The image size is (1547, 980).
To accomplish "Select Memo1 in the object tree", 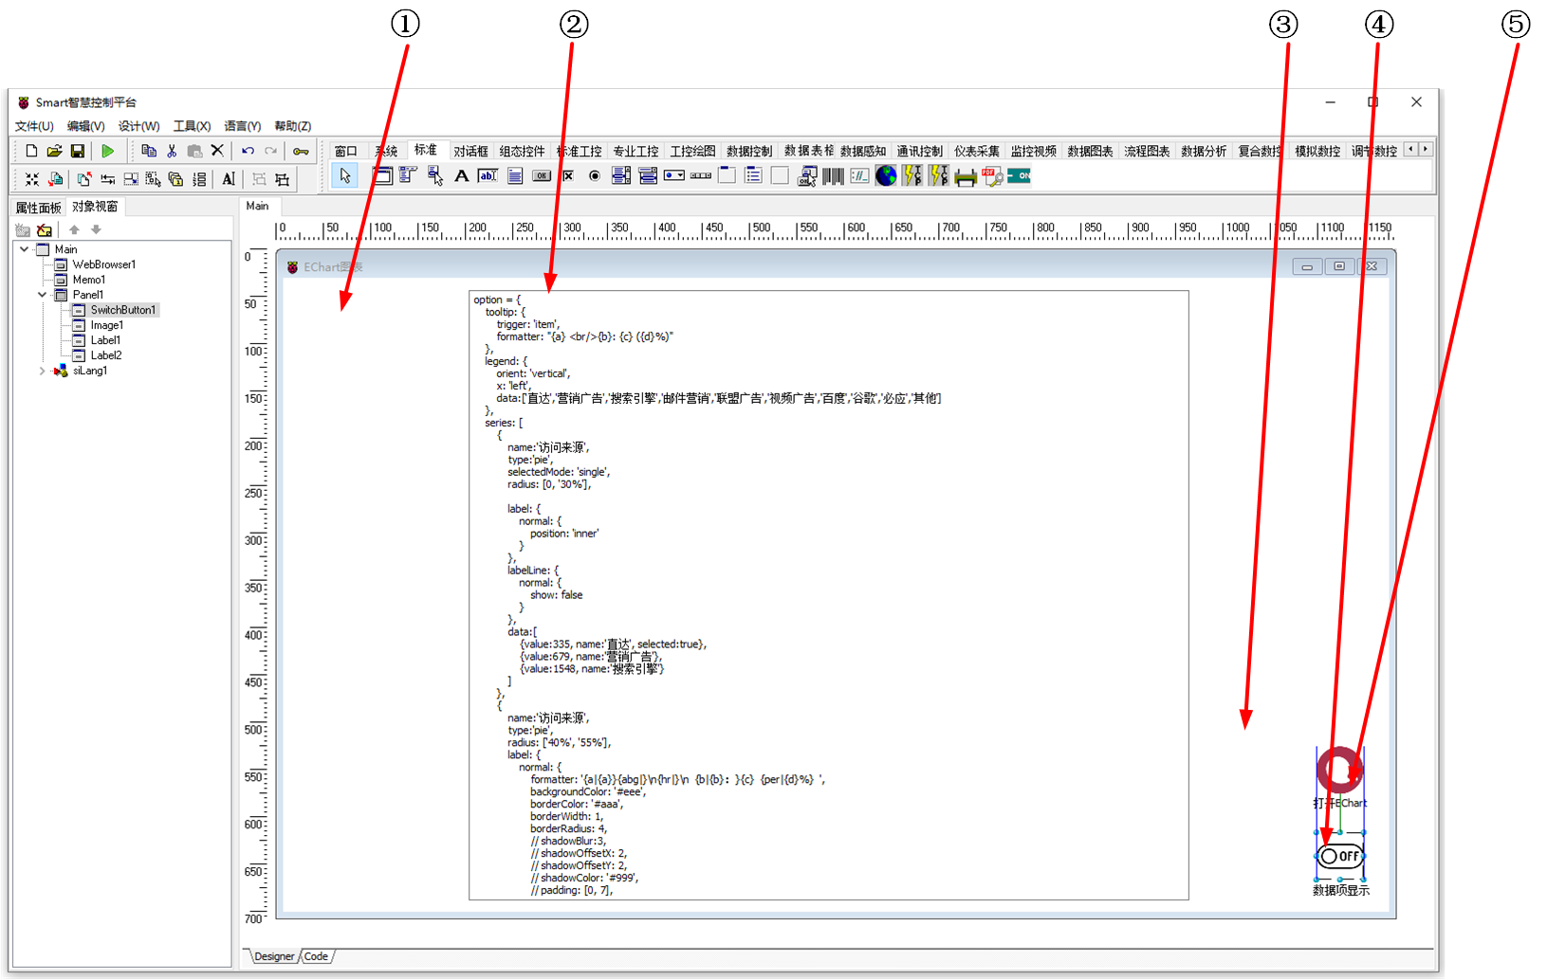I will [89, 280].
